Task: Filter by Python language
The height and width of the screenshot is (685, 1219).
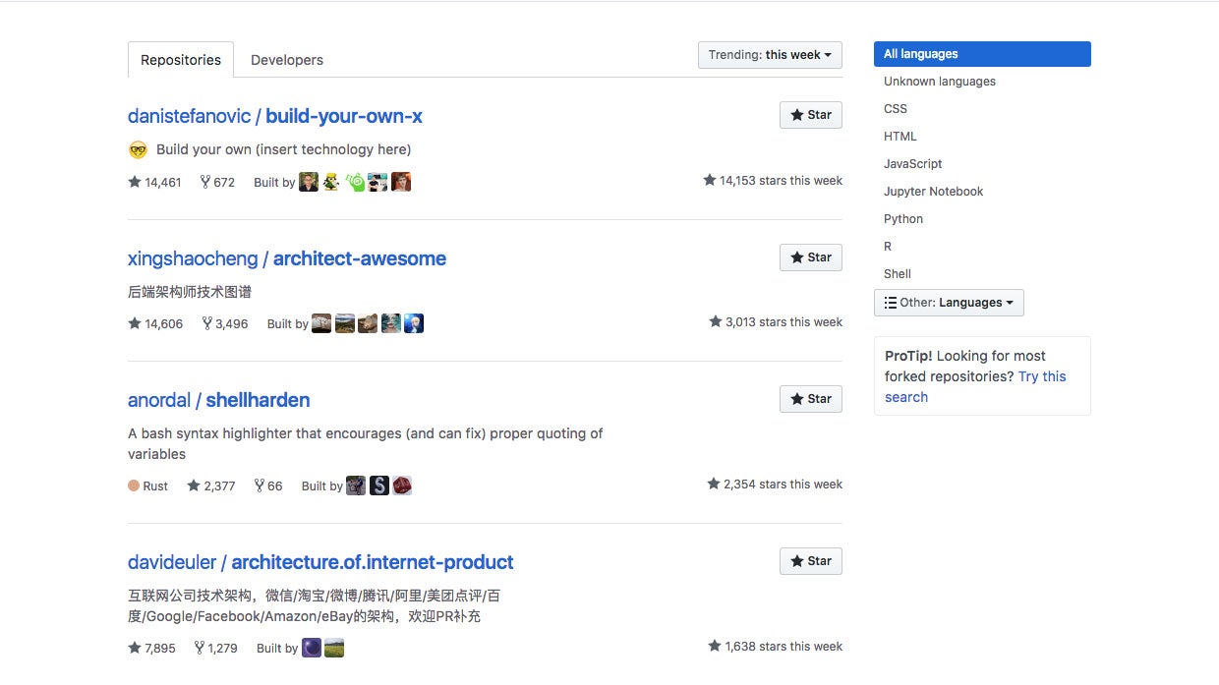Action: tap(903, 219)
